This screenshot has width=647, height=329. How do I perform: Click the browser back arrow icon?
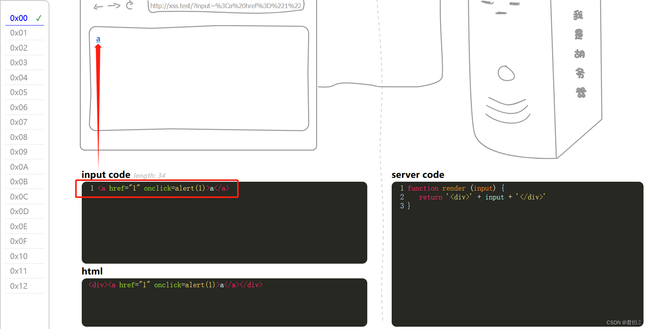(x=98, y=7)
